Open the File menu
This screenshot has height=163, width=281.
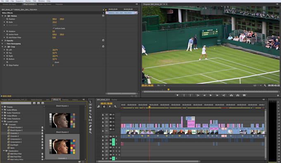click(x=2, y=1)
